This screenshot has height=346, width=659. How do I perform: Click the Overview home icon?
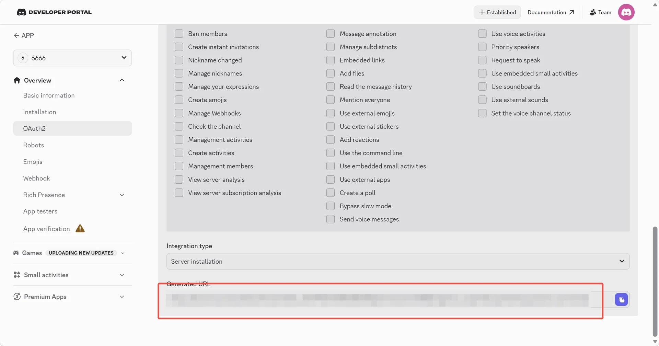[17, 80]
